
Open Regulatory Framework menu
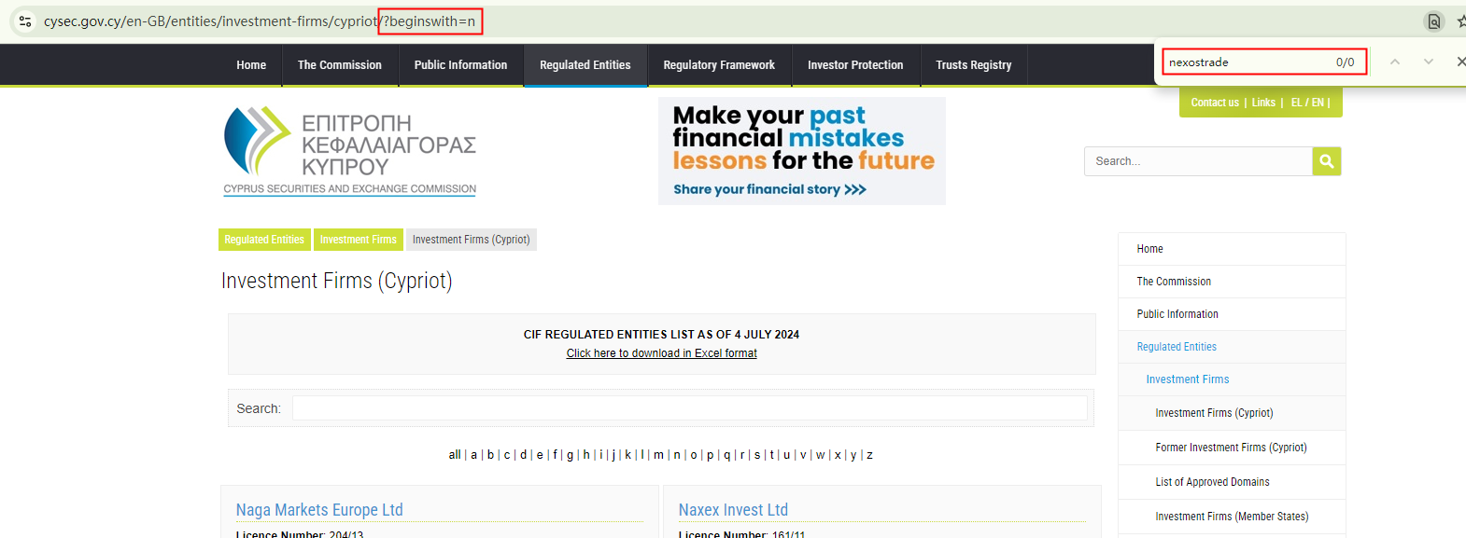(719, 65)
